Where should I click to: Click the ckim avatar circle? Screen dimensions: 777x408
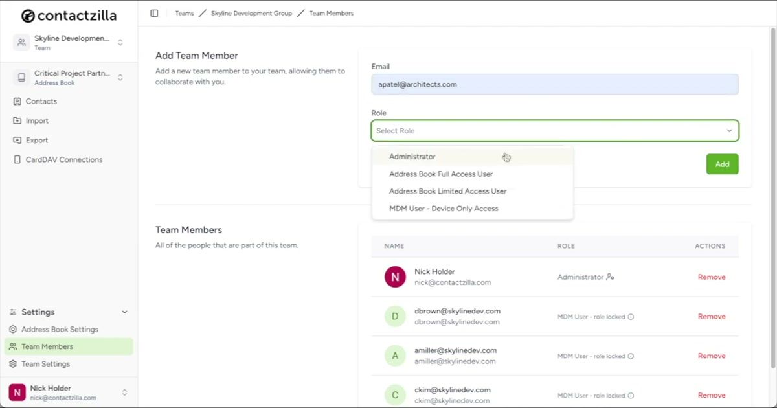coord(395,395)
